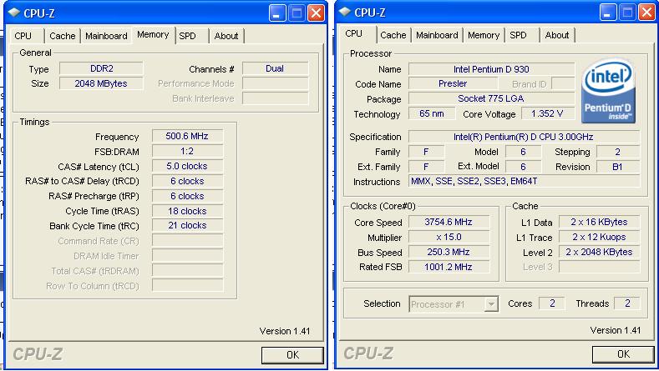Screen dimensions: 659x371
Task: Click the Frequency value 500.6 MHz
Action: click(187, 136)
